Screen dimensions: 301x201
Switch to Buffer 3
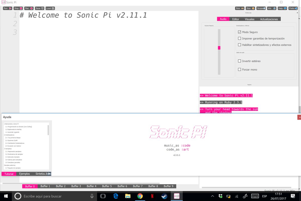click(x=76, y=186)
